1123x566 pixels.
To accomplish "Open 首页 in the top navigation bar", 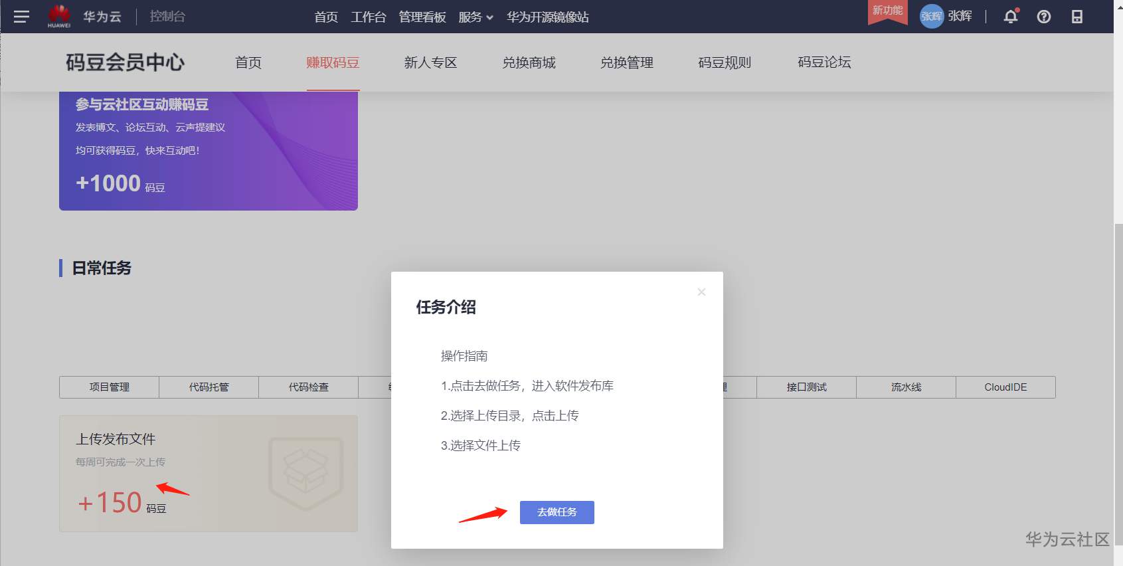I will coord(326,17).
